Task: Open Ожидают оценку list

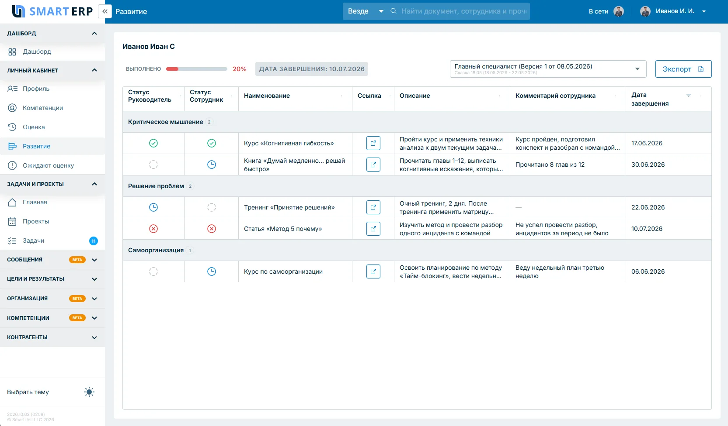Action: click(52, 165)
